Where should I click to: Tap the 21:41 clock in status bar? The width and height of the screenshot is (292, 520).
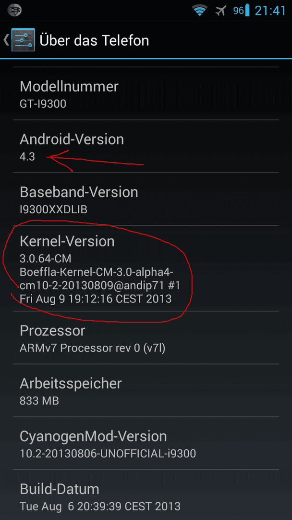tap(270, 11)
